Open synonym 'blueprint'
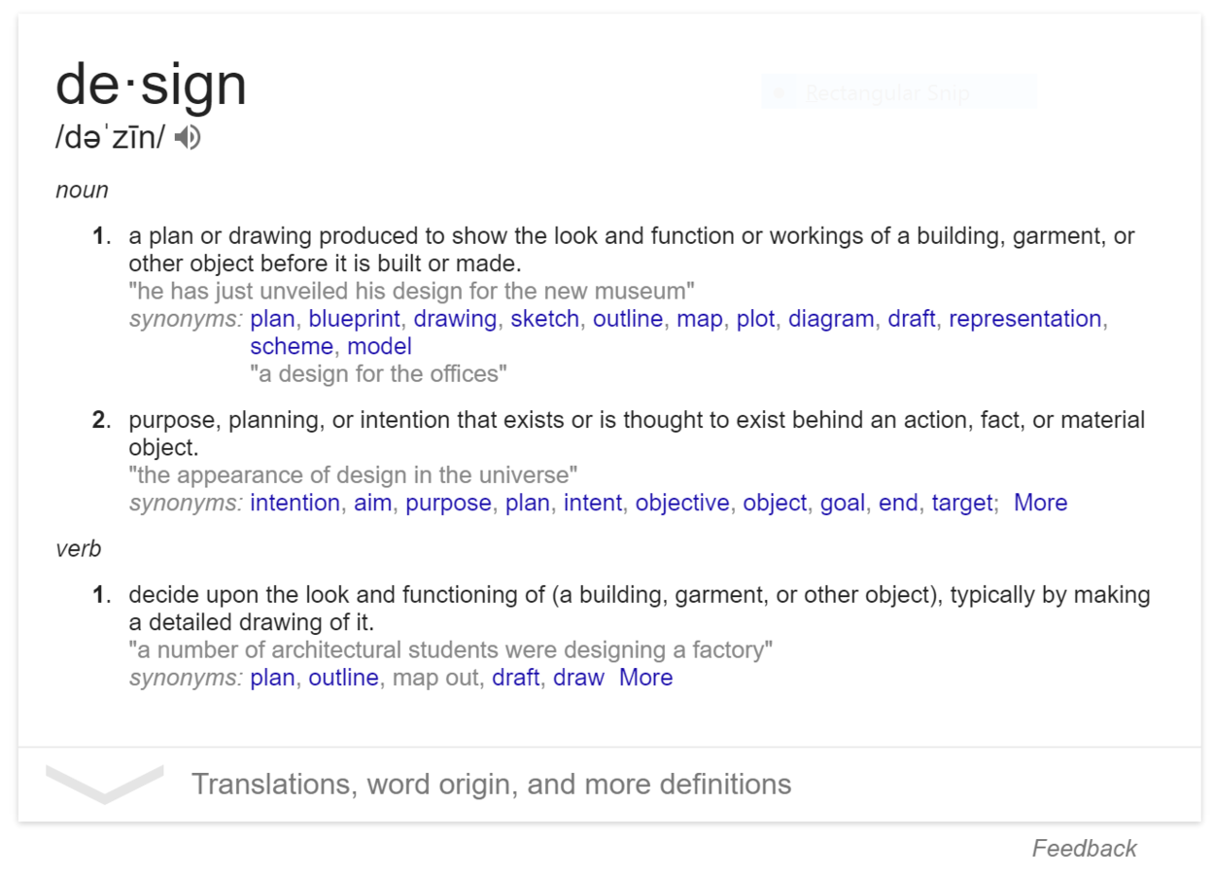 [x=355, y=319]
